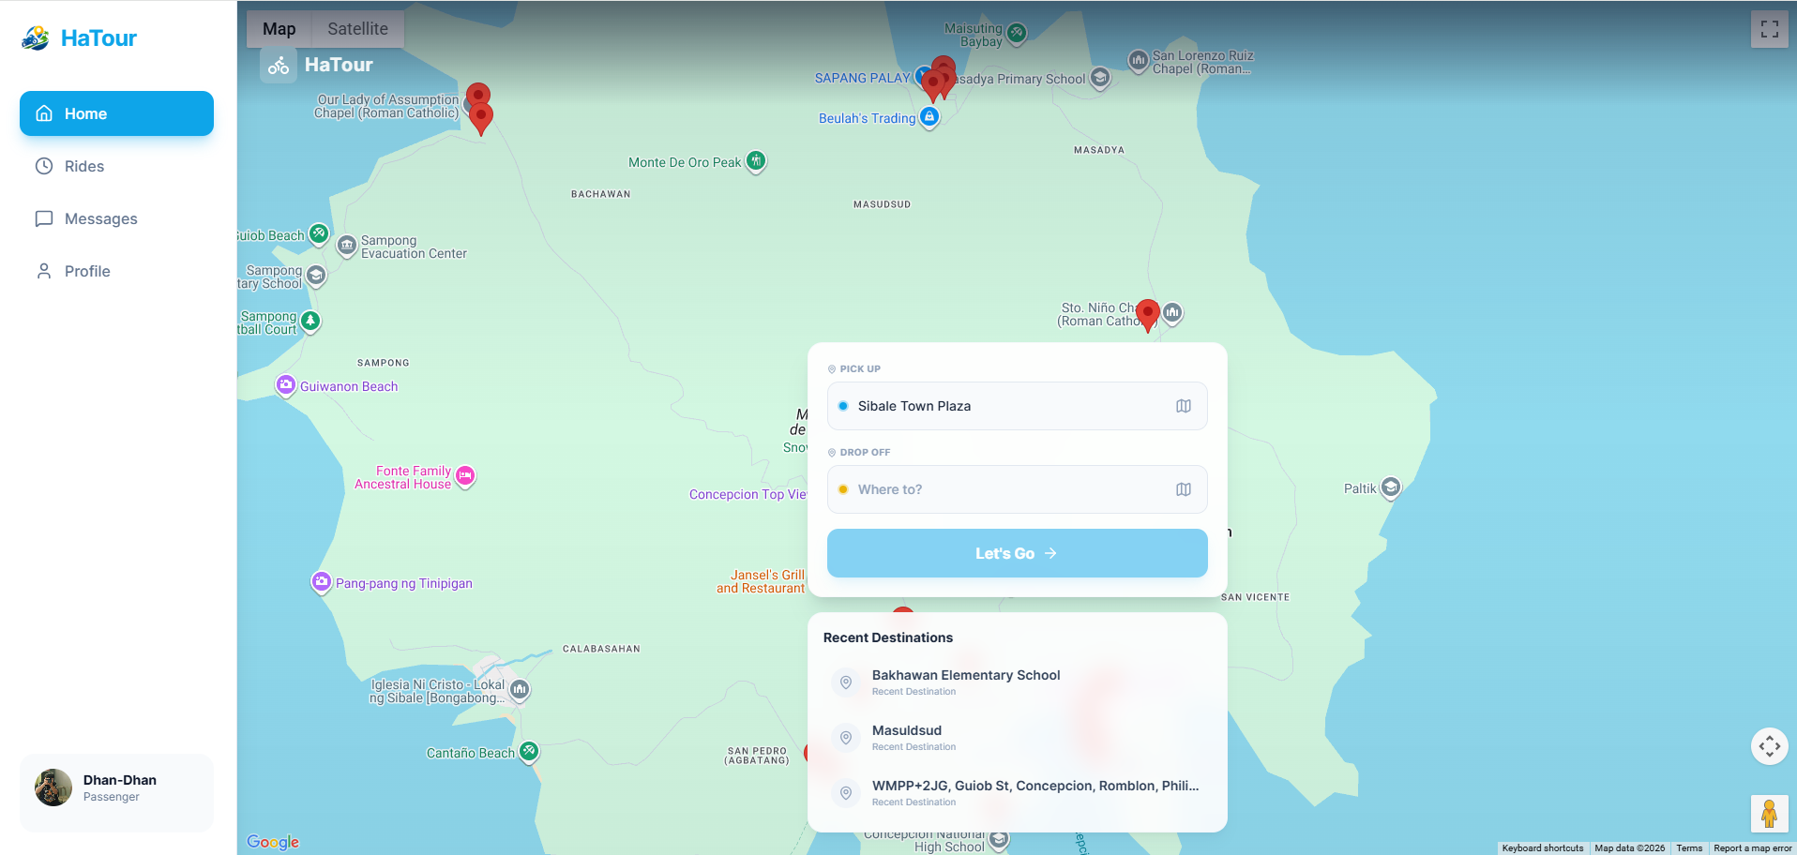
Task: Click Sampong Elementary School marker icon
Action: pos(316,276)
